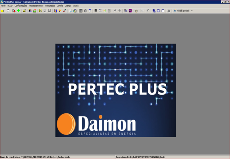Click the tile windows vertically icon
Viewport: 230px width, 159px height.
pyautogui.click(x=163, y=11)
